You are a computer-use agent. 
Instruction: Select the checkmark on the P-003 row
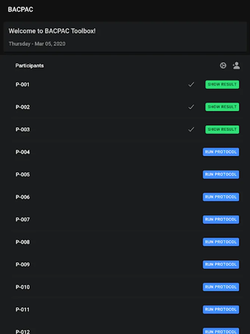point(191,130)
